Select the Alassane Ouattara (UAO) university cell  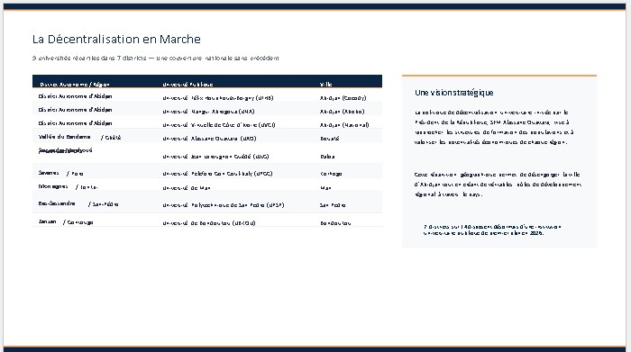209,139
